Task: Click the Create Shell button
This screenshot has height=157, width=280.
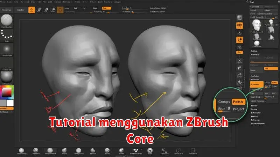Action: tap(257, 97)
